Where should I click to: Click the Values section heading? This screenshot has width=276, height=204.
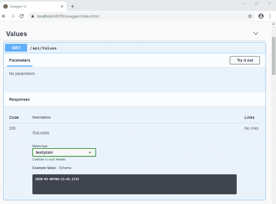click(17, 34)
